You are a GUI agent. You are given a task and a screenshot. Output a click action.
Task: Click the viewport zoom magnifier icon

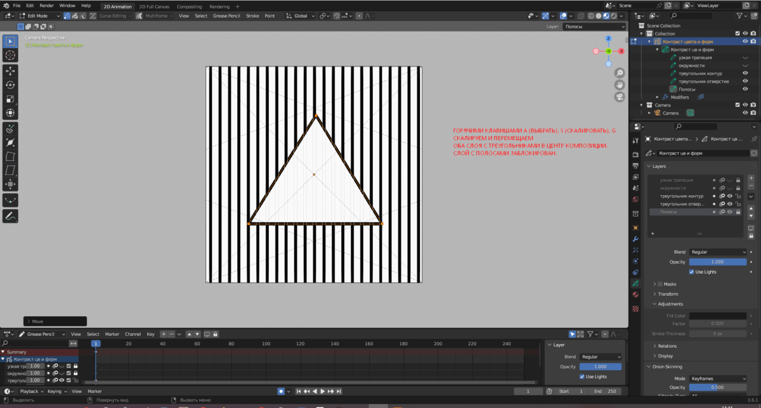[620, 73]
